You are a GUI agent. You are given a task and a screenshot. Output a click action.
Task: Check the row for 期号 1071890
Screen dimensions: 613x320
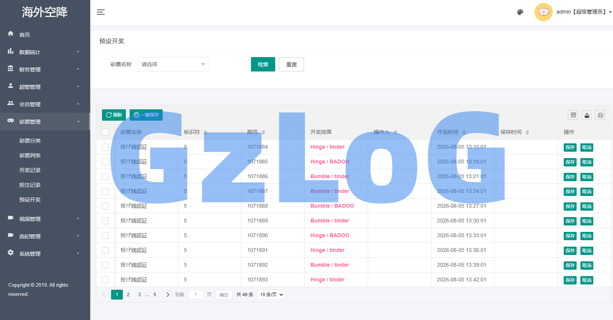pos(105,236)
